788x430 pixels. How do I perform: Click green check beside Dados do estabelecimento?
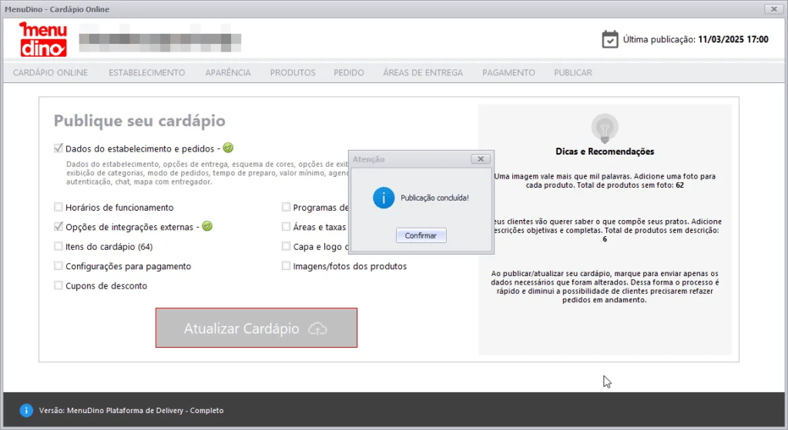tap(228, 148)
